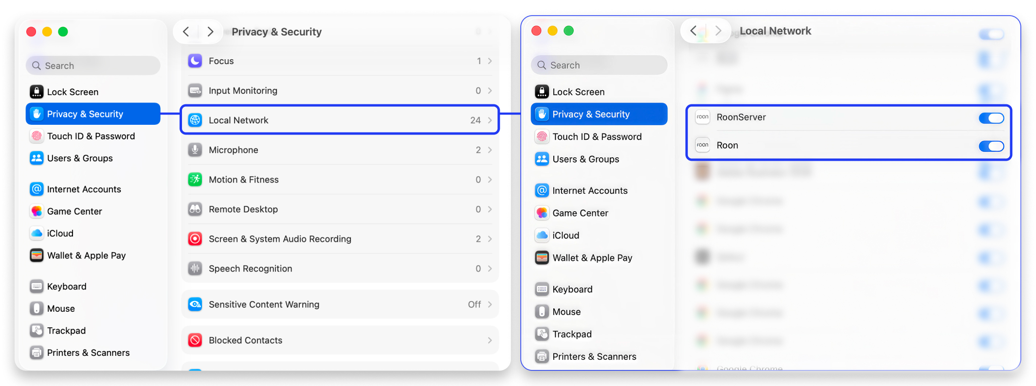Screen dimensions: 1036x386
Task: Toggle RoonServer local network access
Action: [x=991, y=118]
